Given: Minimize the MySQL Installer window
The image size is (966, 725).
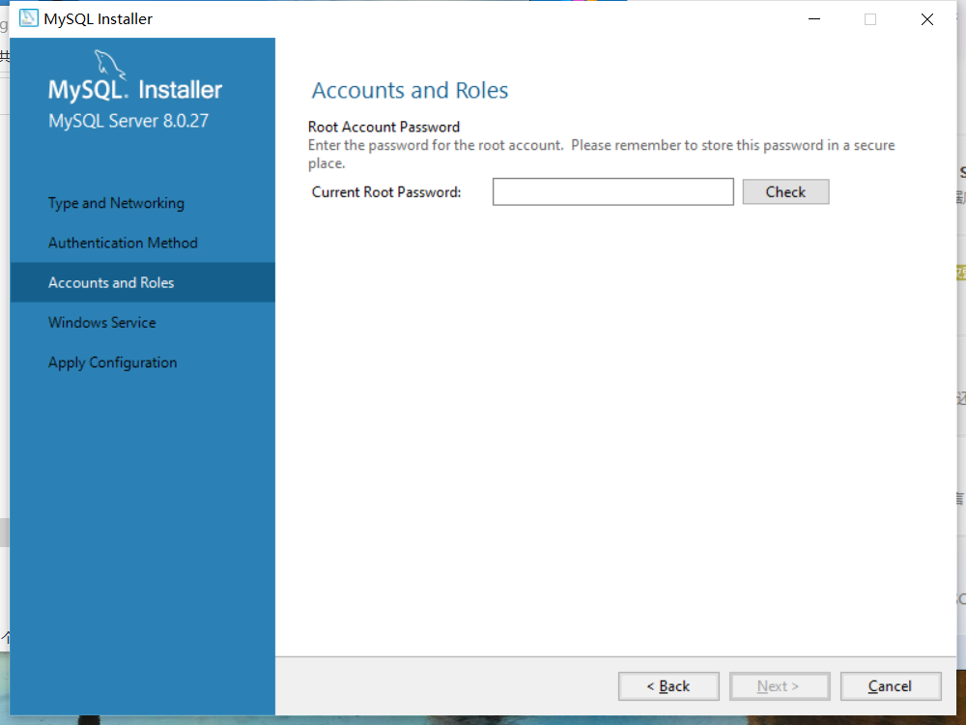Looking at the screenshot, I should (813, 19).
